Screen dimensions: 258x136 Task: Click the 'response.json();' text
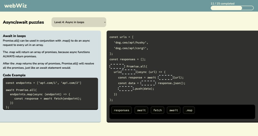pos(172,83)
